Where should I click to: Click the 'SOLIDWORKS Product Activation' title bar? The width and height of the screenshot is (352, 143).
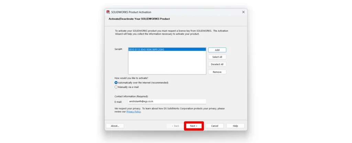(172, 12)
